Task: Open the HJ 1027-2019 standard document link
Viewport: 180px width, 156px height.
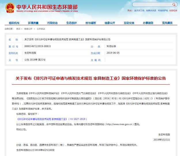Action: (52, 118)
